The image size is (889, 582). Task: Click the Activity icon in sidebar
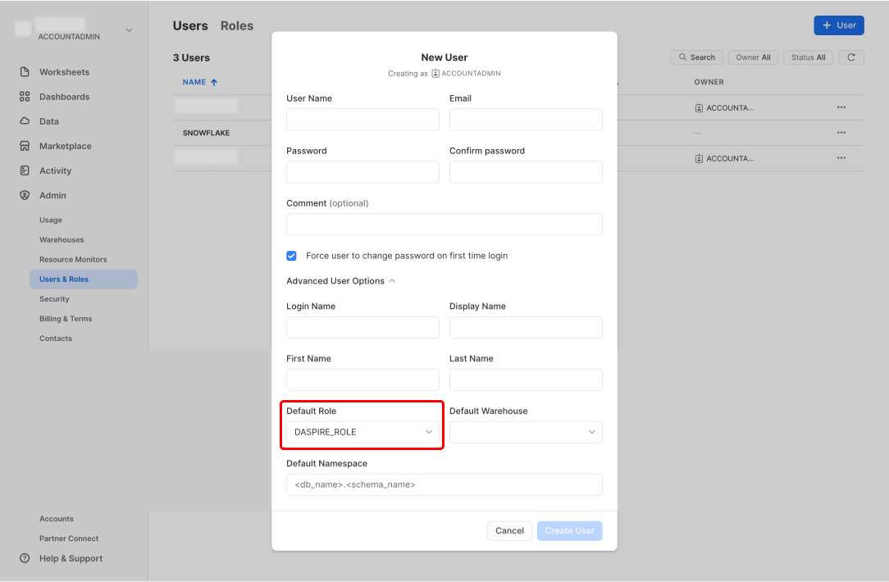pyautogui.click(x=25, y=171)
